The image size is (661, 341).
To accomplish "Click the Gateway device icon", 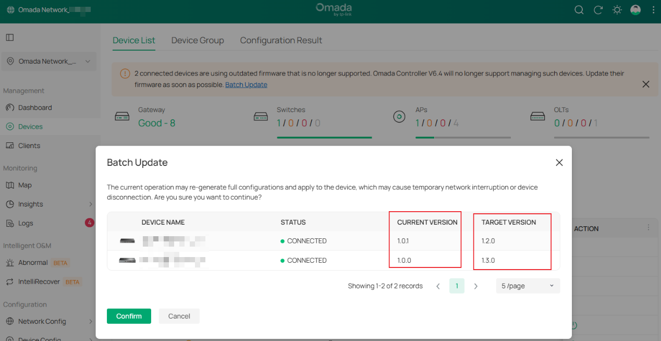I will 122,117.
